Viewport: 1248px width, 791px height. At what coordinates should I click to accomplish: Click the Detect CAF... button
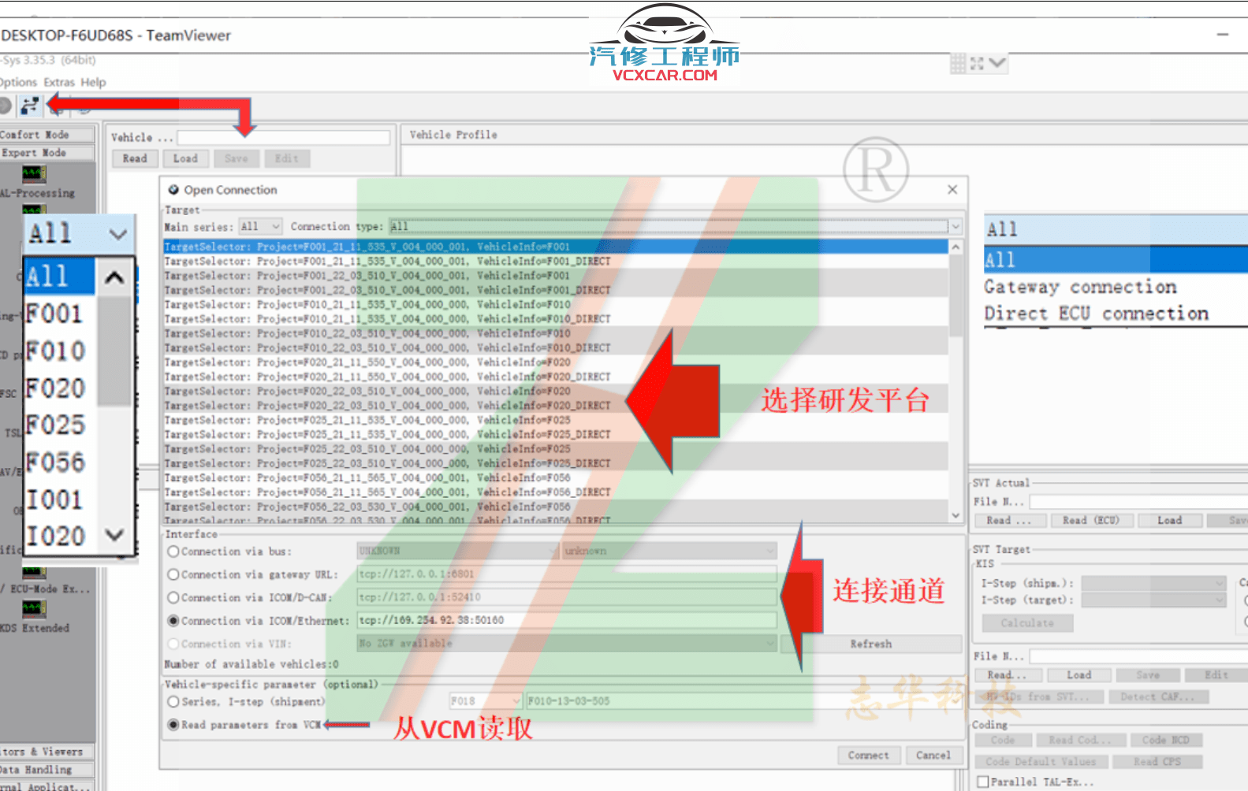point(1158,696)
